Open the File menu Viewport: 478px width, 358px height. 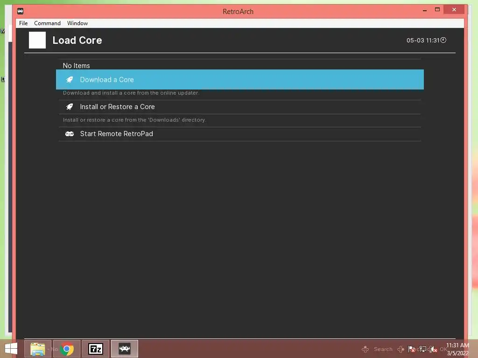23,23
